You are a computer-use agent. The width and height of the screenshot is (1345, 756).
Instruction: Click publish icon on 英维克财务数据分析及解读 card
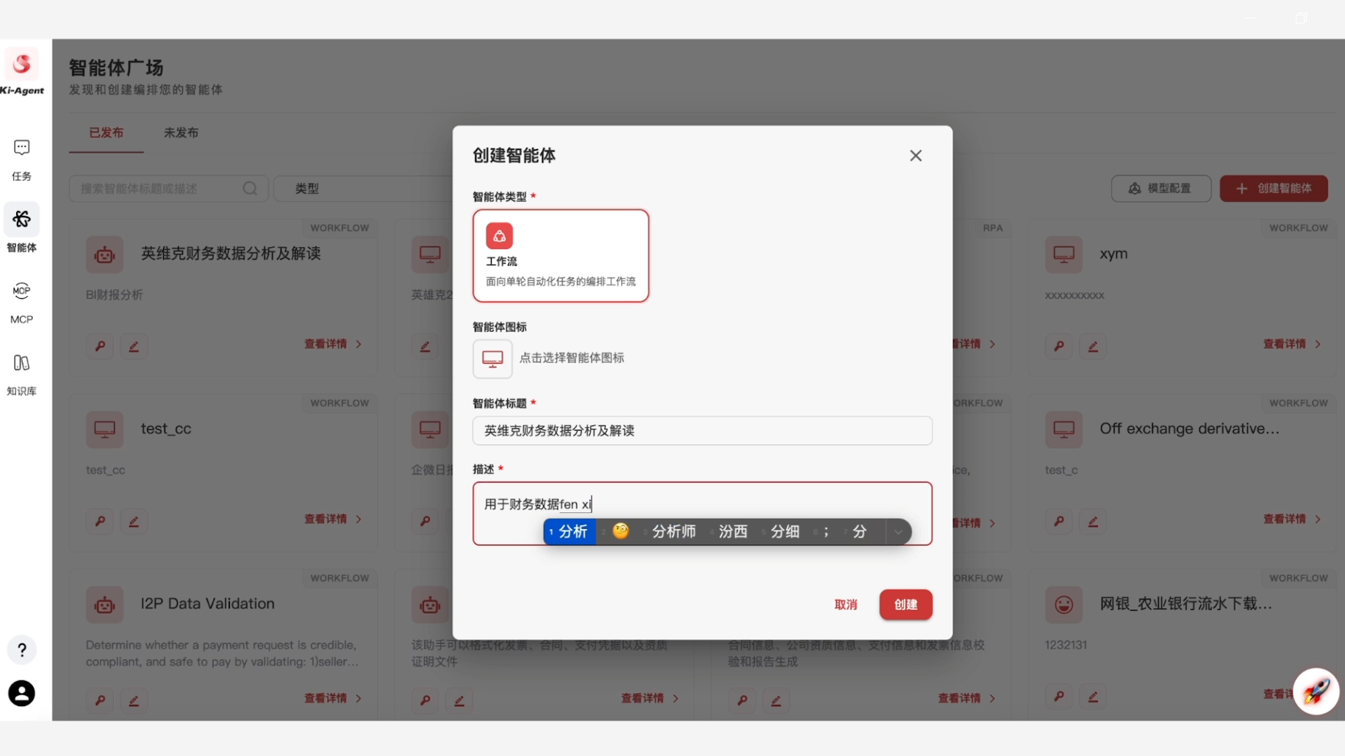point(100,346)
